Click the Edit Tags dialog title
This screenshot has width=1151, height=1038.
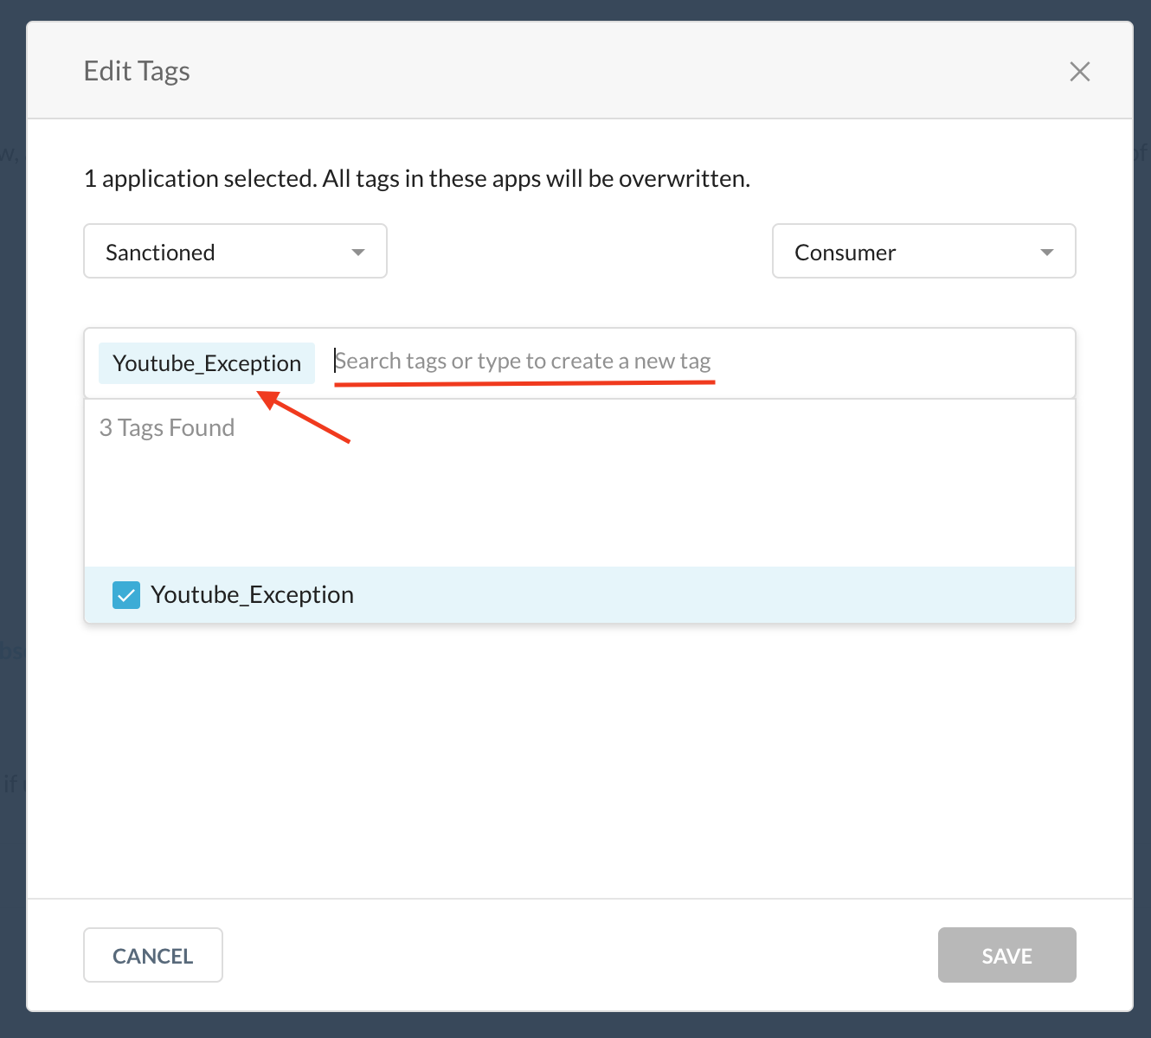(x=137, y=71)
